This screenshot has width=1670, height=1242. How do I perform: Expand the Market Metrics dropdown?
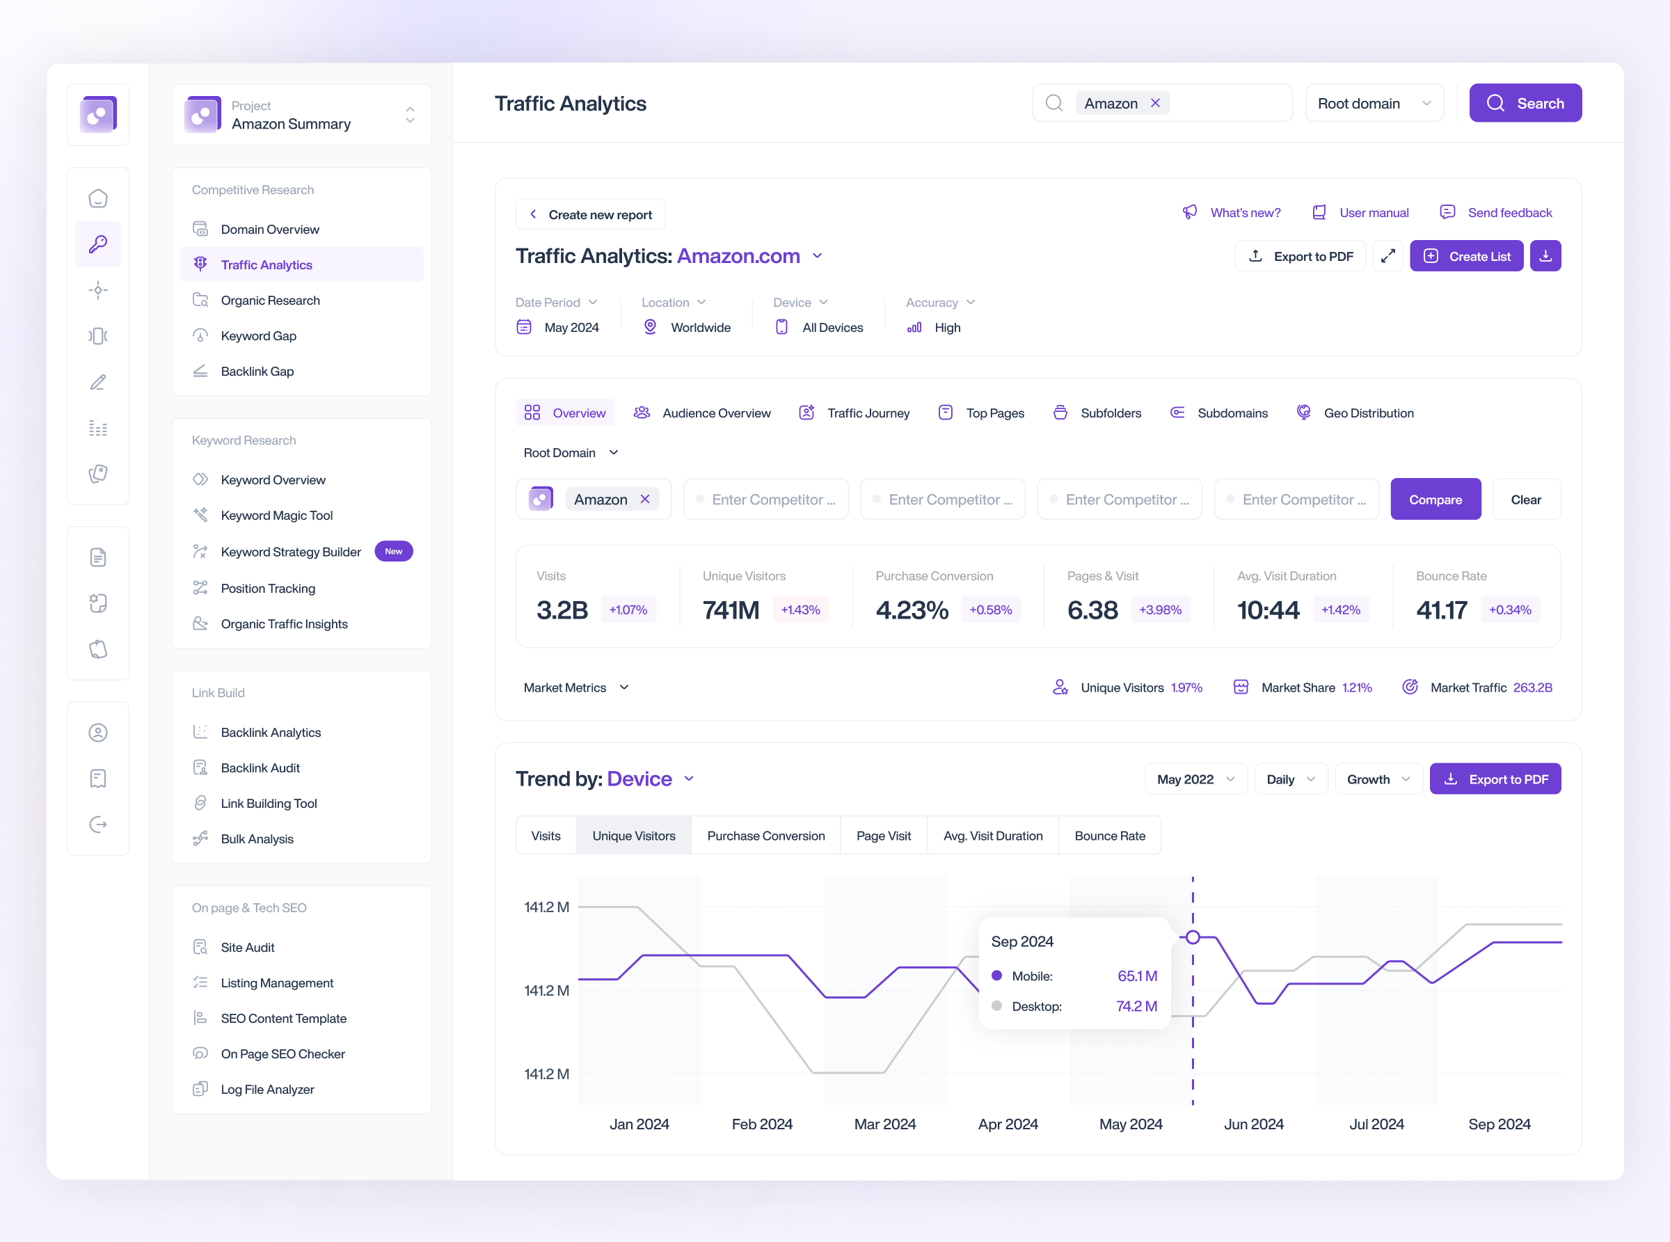click(576, 687)
